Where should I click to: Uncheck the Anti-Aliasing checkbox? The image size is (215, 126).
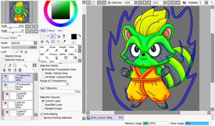pos(41,114)
